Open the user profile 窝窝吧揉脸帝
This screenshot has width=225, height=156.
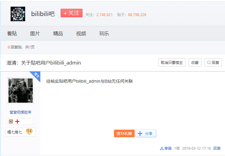(x=20, y=112)
